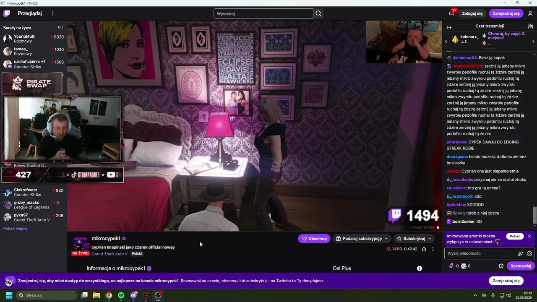Image resolution: width=537 pixels, height=302 pixels.
Task: Show the previous cheer leaderboard entry
Action: [446, 42]
